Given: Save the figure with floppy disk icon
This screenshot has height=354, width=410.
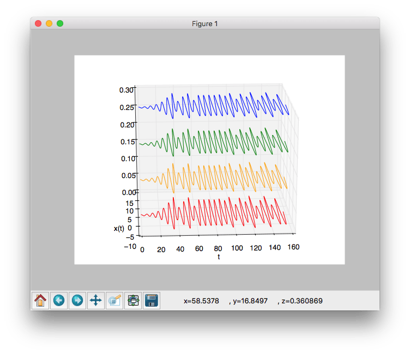Looking at the screenshot, I should click(152, 301).
